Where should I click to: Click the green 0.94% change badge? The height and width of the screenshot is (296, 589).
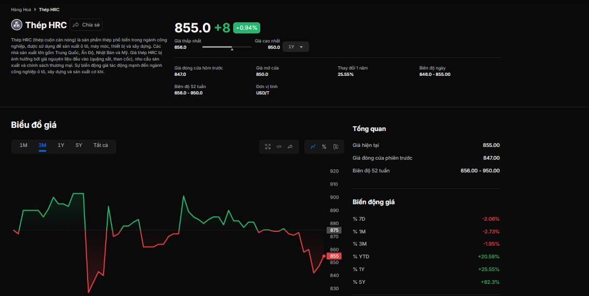click(246, 28)
